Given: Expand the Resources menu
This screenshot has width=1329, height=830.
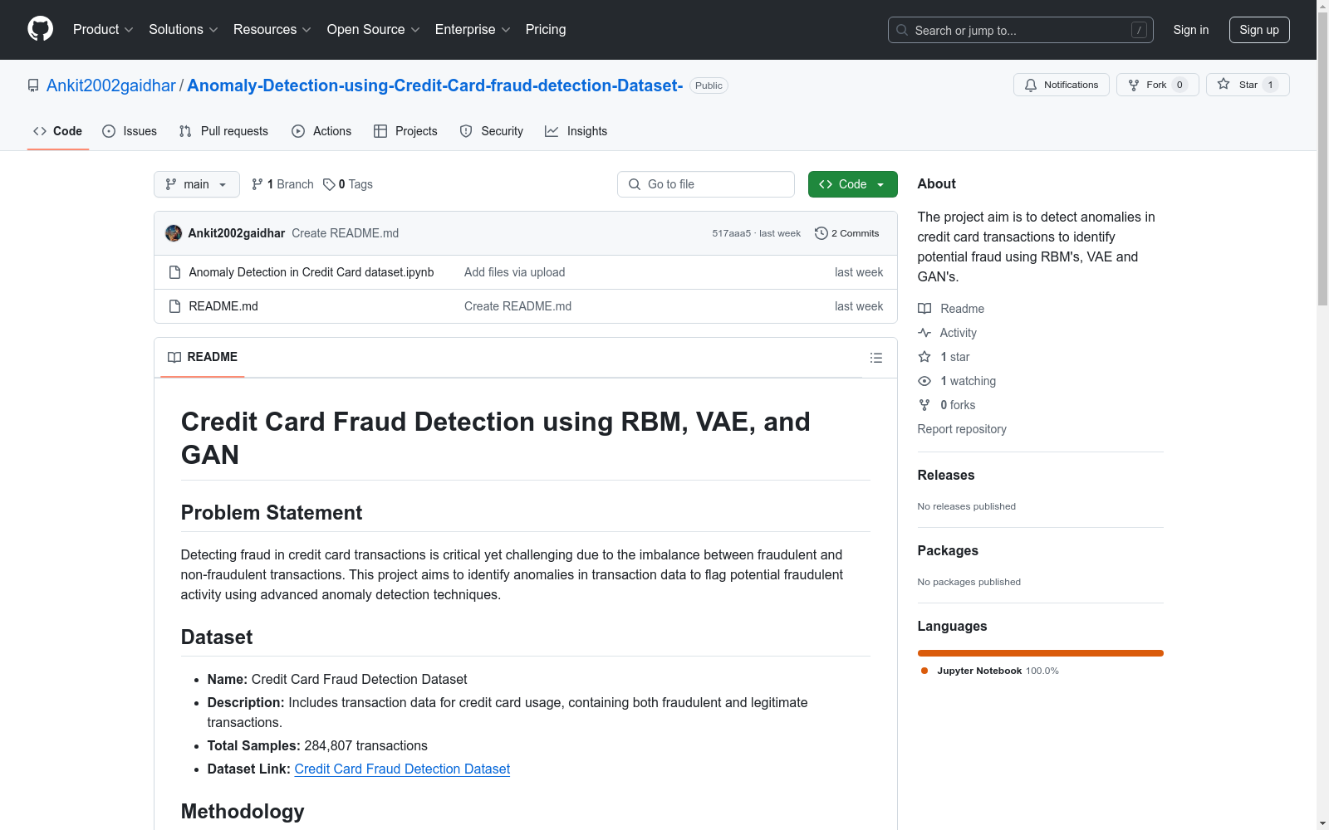Looking at the screenshot, I should point(272,29).
